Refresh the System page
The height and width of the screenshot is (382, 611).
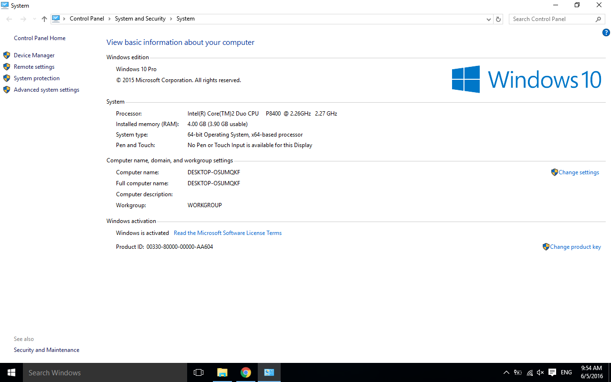498,19
